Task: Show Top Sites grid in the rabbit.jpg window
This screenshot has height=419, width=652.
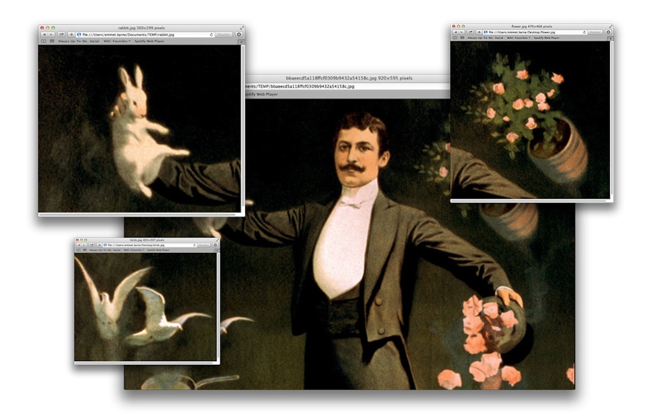Action: tap(52, 41)
